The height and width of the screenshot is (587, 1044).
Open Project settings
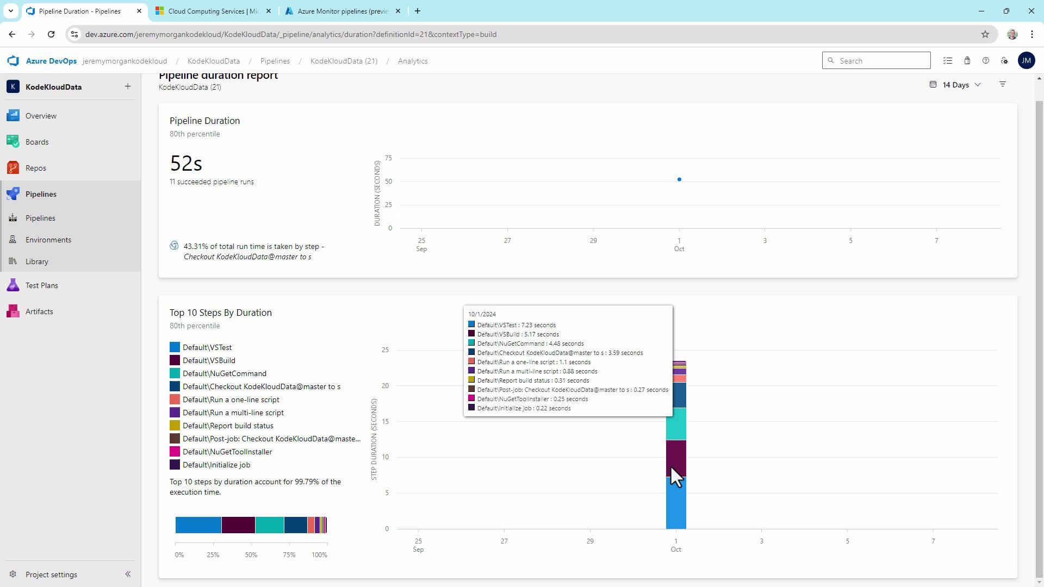click(x=51, y=574)
